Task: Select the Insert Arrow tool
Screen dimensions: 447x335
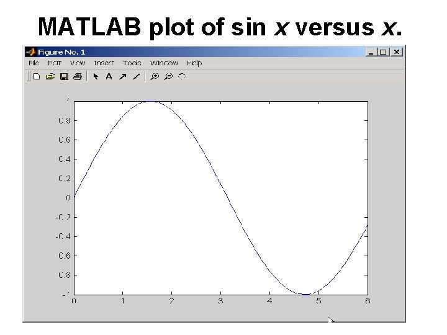Action: pyautogui.click(x=122, y=76)
